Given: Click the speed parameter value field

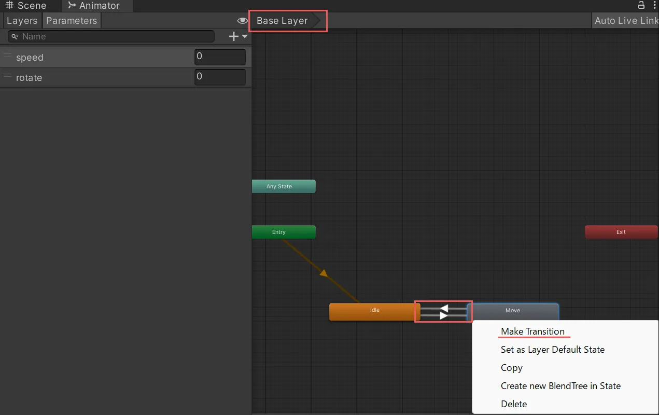Looking at the screenshot, I should pyautogui.click(x=220, y=57).
